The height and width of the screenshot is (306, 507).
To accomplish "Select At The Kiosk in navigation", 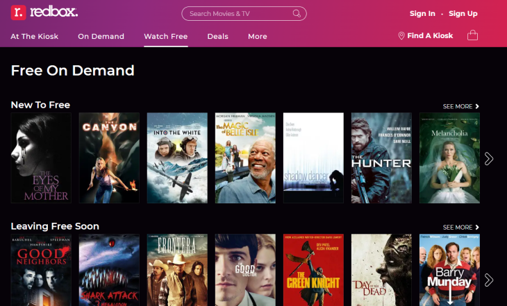I will pyautogui.click(x=35, y=37).
